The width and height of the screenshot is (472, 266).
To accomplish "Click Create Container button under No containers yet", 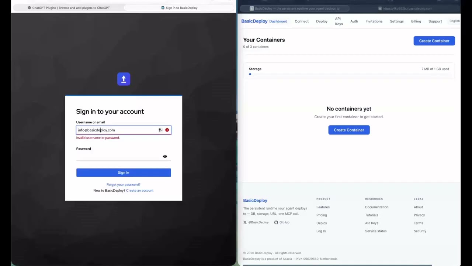I will click(349, 130).
